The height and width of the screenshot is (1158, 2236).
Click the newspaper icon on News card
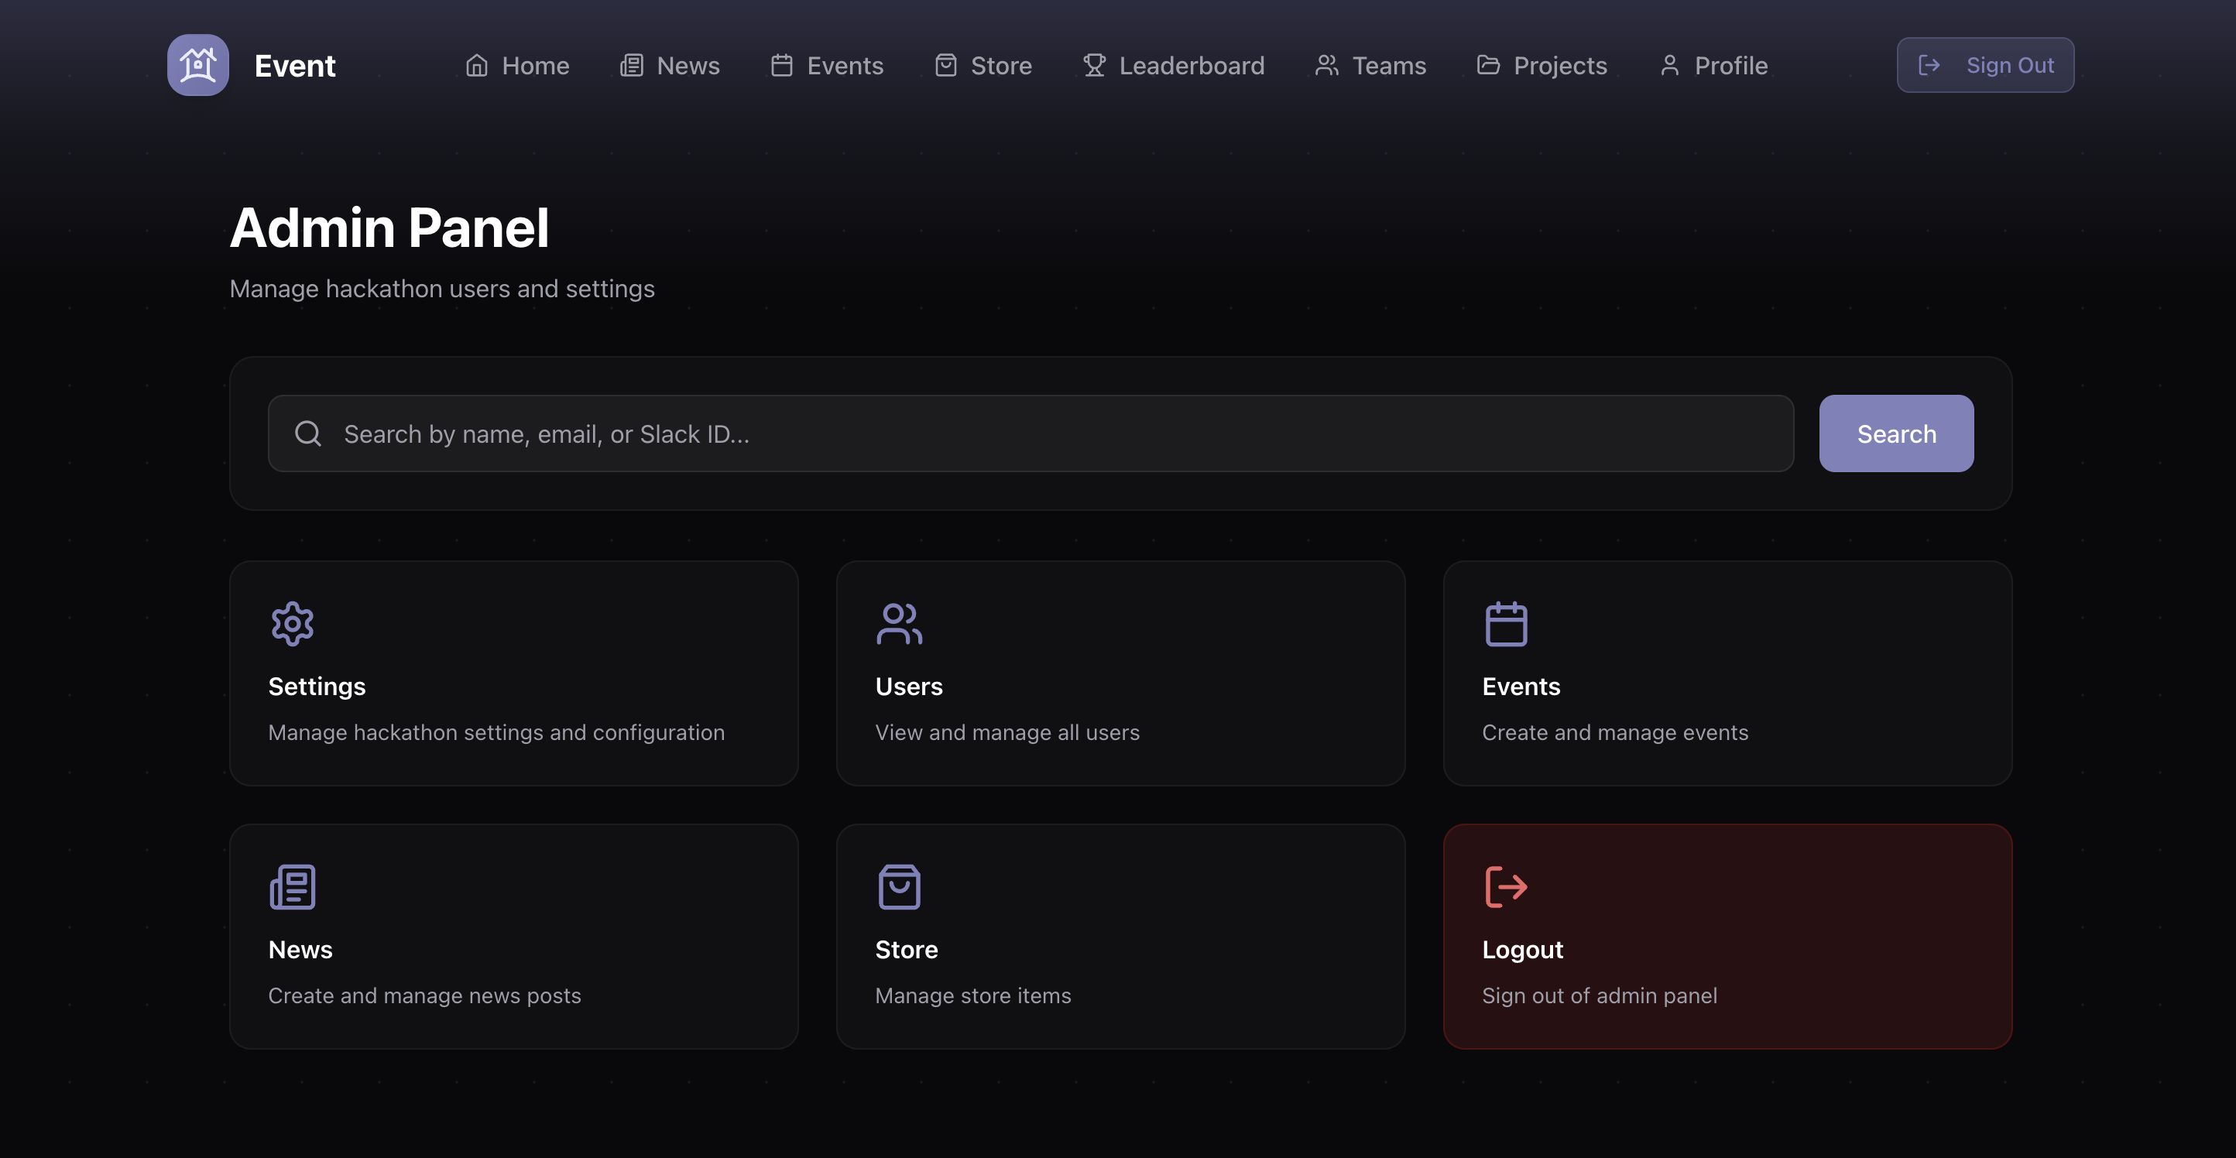[x=293, y=886]
